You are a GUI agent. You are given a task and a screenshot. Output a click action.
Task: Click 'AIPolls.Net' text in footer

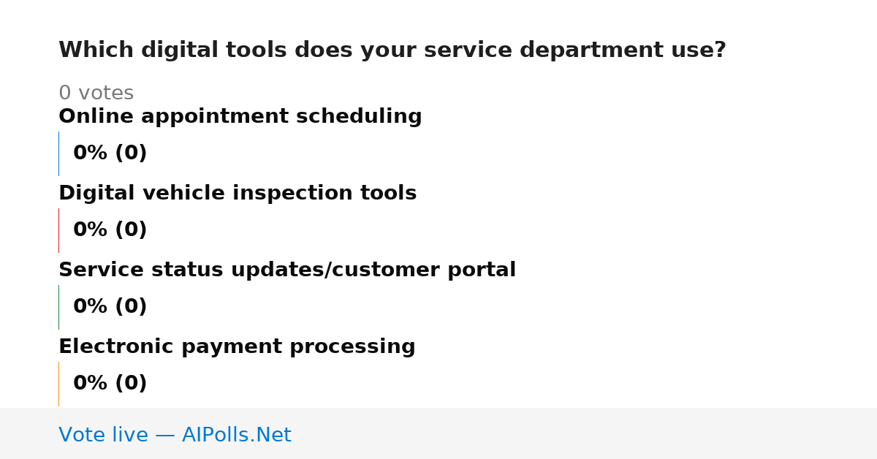[x=237, y=435]
